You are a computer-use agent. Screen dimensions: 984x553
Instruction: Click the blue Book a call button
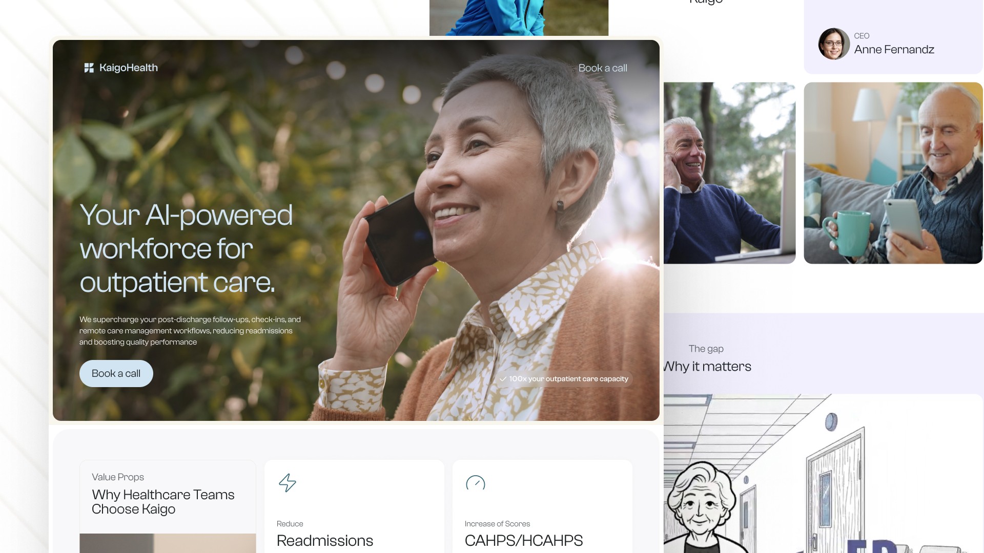(x=116, y=373)
